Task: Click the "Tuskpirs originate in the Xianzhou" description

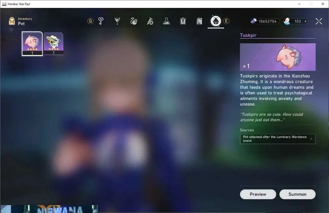Action: coord(277,90)
